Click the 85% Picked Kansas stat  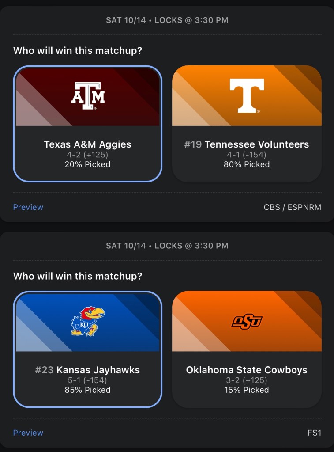coord(88,390)
